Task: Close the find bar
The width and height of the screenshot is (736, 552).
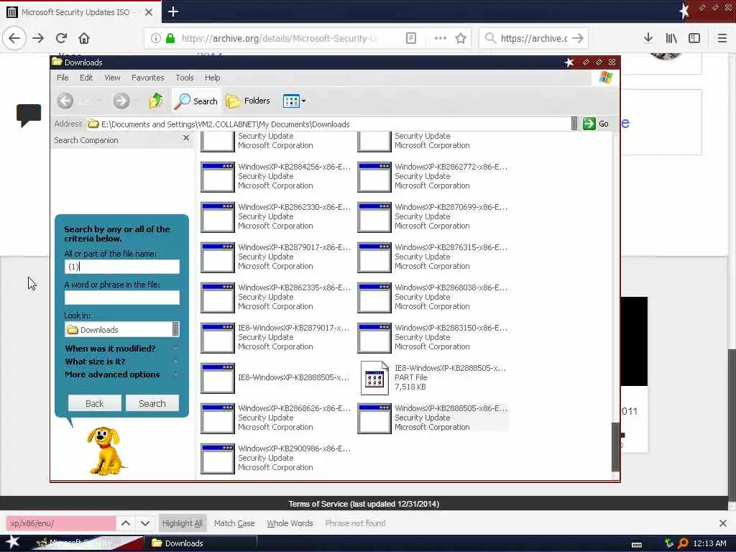Action: coord(723,523)
